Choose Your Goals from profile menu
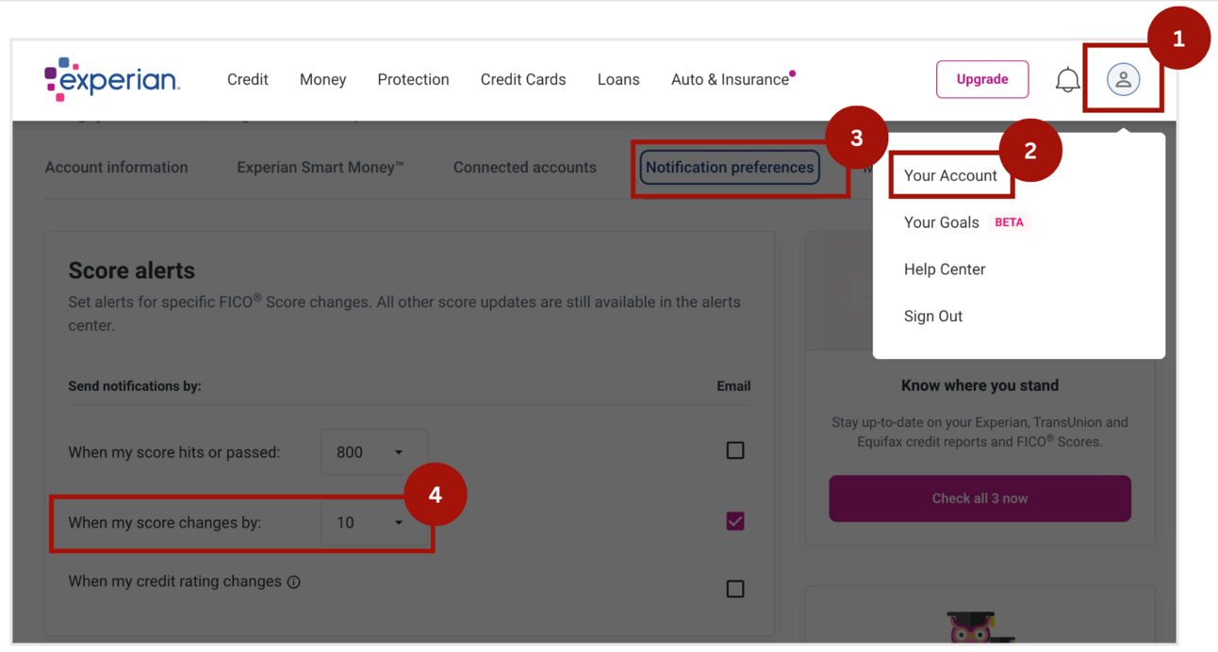Image resolution: width=1218 pixels, height=652 pixels. click(942, 222)
